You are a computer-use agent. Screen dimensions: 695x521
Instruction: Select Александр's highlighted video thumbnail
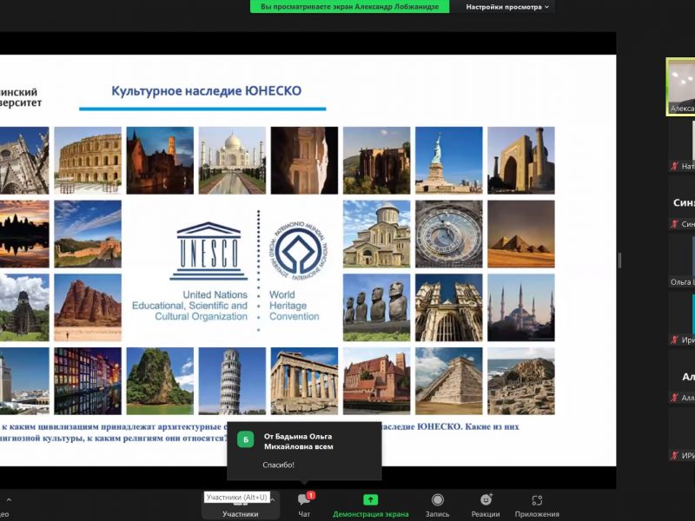tap(681, 86)
